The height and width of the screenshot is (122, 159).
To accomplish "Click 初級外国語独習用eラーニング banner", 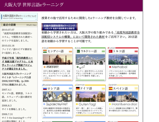I will (59, 27).
